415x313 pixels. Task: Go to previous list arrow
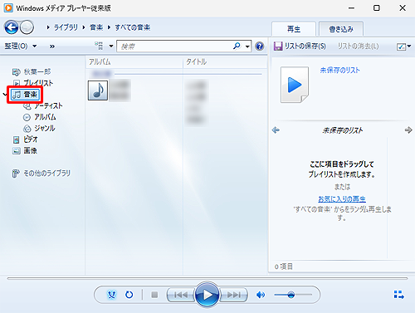(276, 130)
